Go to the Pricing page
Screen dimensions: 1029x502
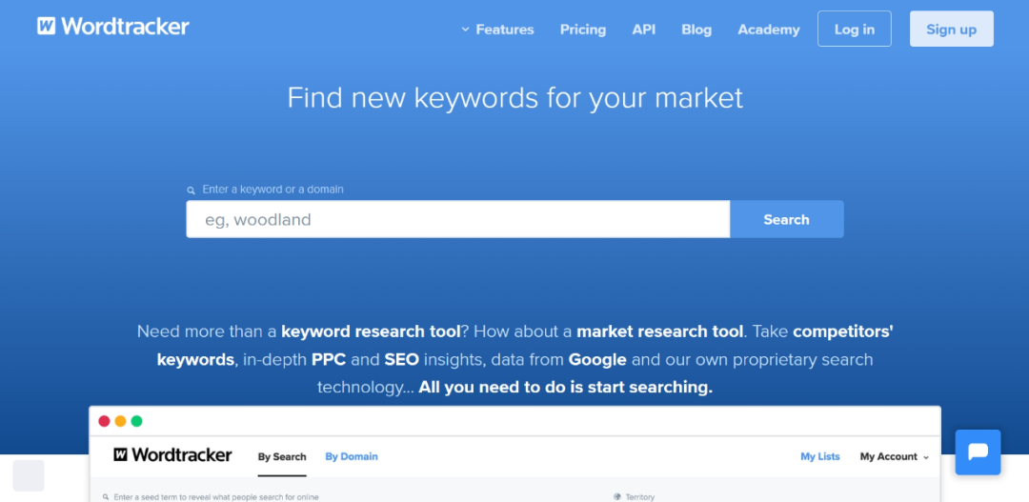click(x=583, y=30)
